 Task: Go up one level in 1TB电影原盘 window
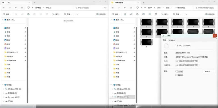tap(125, 8)
